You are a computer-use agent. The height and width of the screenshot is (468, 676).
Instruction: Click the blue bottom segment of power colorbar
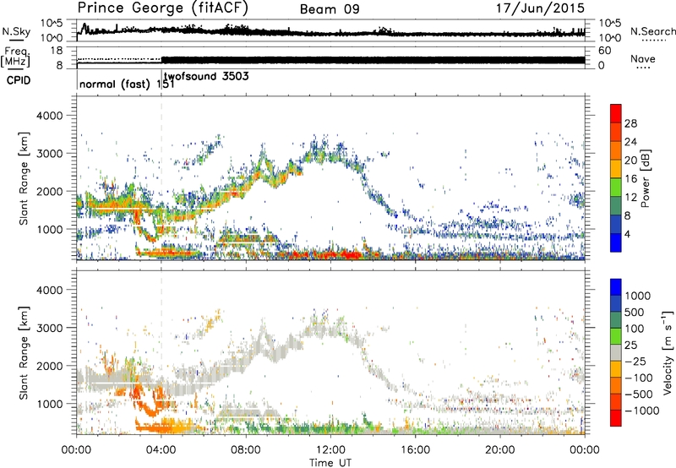pyautogui.click(x=616, y=242)
